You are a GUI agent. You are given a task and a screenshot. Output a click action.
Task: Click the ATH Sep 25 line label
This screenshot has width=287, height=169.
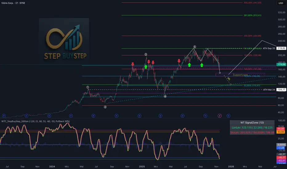point(269,49)
